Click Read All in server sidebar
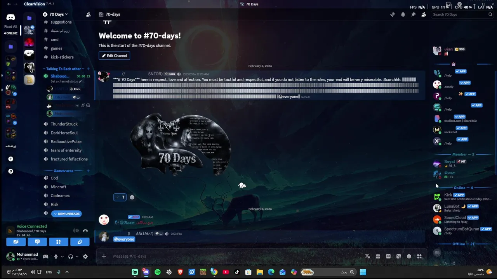This screenshot has width=497, height=279. [x=10, y=27]
